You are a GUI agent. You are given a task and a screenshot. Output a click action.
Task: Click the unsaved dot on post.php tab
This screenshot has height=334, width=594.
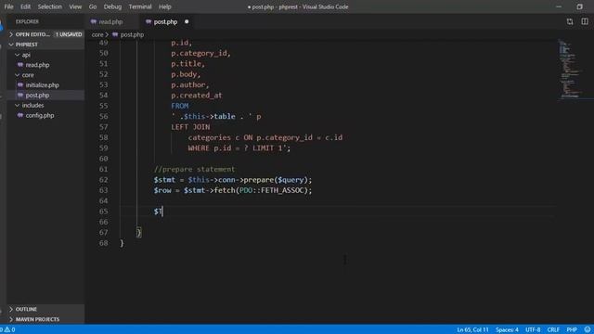[187, 22]
